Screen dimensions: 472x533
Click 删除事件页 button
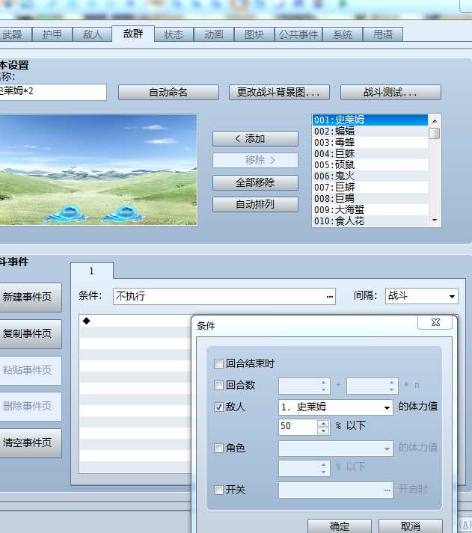click(x=29, y=406)
